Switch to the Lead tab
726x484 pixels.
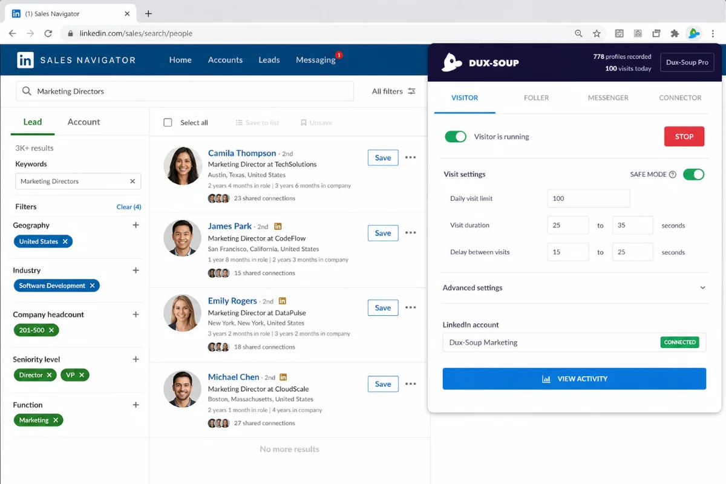tap(33, 122)
